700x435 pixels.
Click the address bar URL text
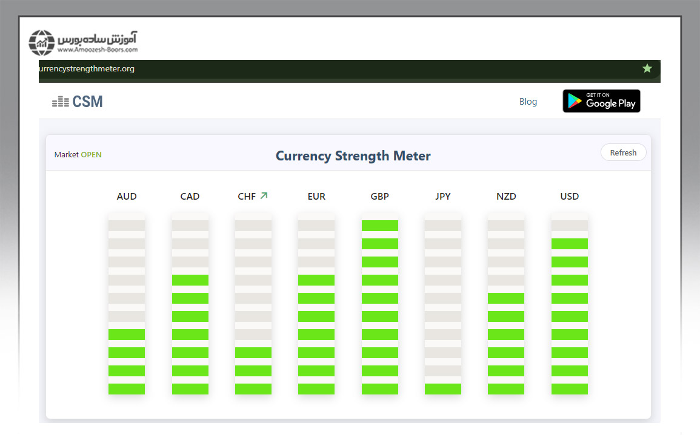coord(87,69)
